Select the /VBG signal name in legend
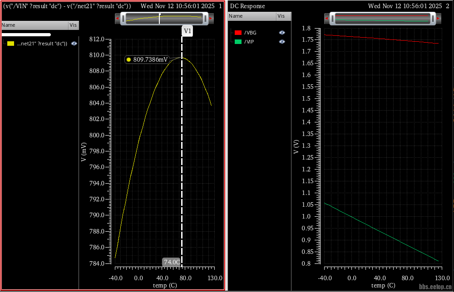Viewport: 454px width, 292px height. (x=250, y=33)
